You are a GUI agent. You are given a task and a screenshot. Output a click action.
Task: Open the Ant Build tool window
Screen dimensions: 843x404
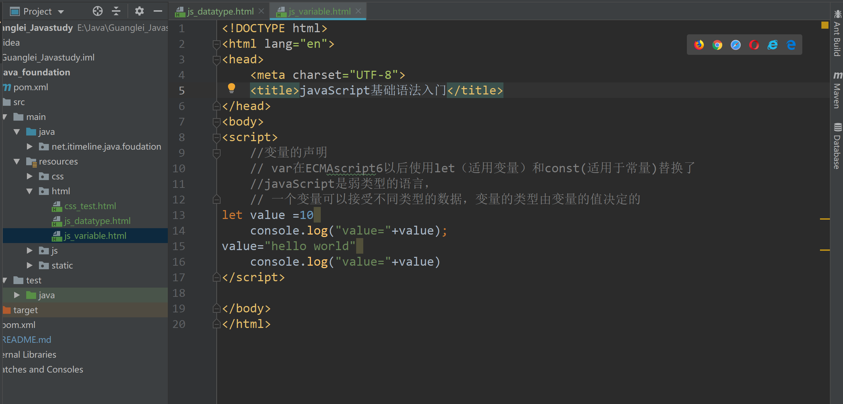[x=837, y=33]
